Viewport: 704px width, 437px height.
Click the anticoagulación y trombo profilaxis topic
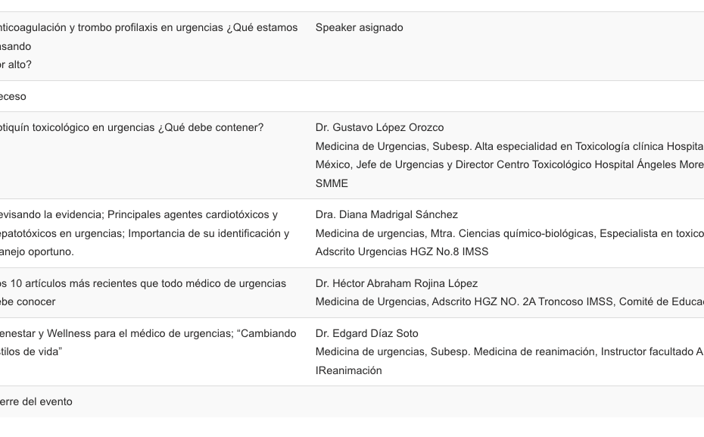(x=148, y=45)
